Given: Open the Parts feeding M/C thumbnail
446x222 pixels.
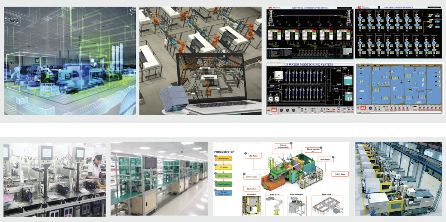Looking at the screenshot, I should click(x=297, y=206).
